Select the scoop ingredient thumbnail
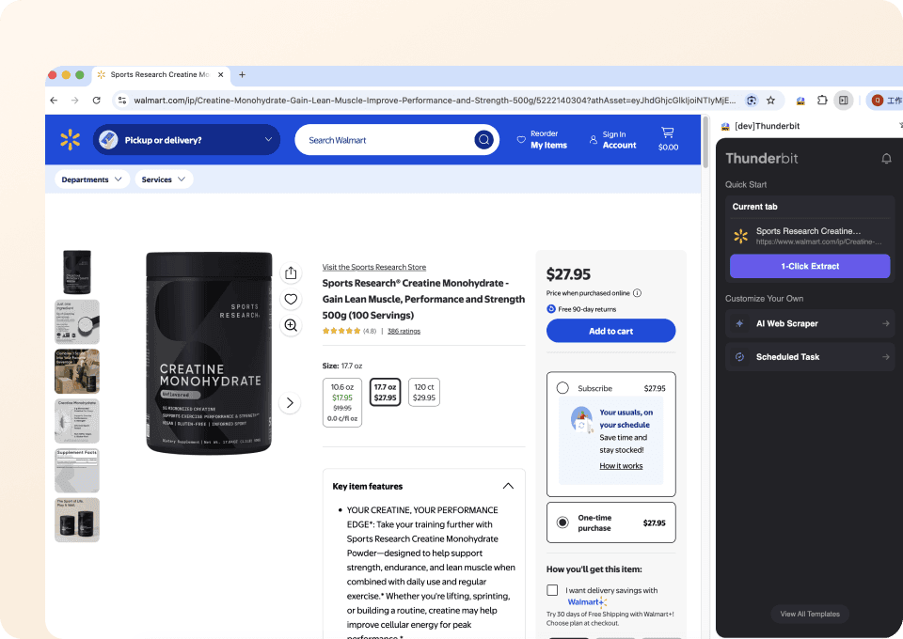Image resolution: width=903 pixels, height=639 pixels. click(76, 321)
